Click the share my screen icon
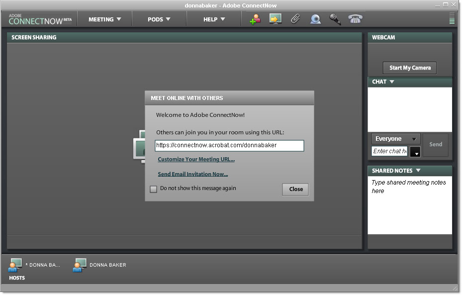 275,19
